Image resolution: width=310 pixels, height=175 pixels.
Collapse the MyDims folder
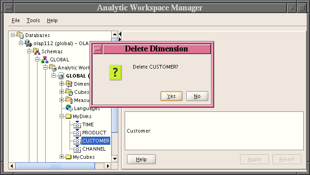click(61, 116)
